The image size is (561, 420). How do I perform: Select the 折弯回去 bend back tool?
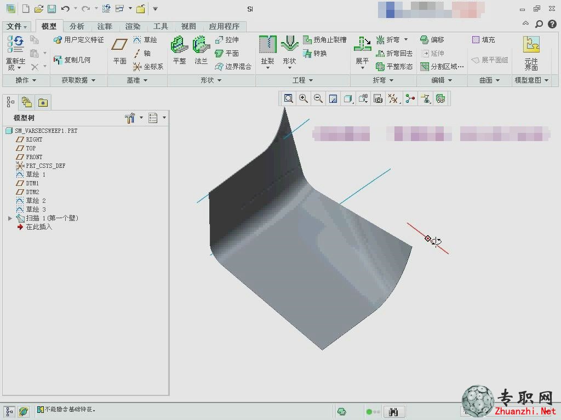(x=394, y=53)
